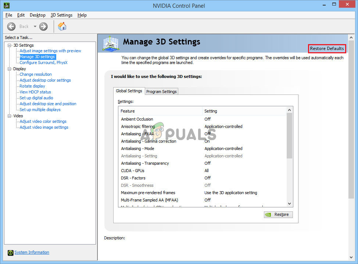358x264 pixels.
Task: Select the Anisotropic filtering row
Action: (x=202, y=126)
